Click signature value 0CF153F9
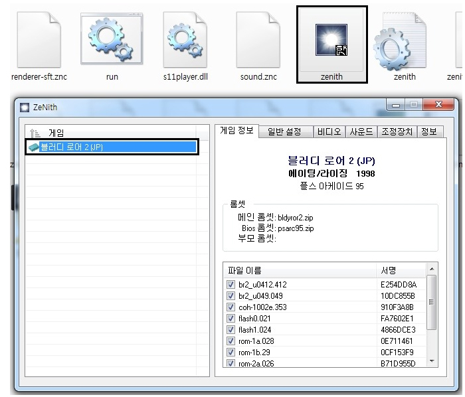The image size is (465, 397). coord(397,353)
